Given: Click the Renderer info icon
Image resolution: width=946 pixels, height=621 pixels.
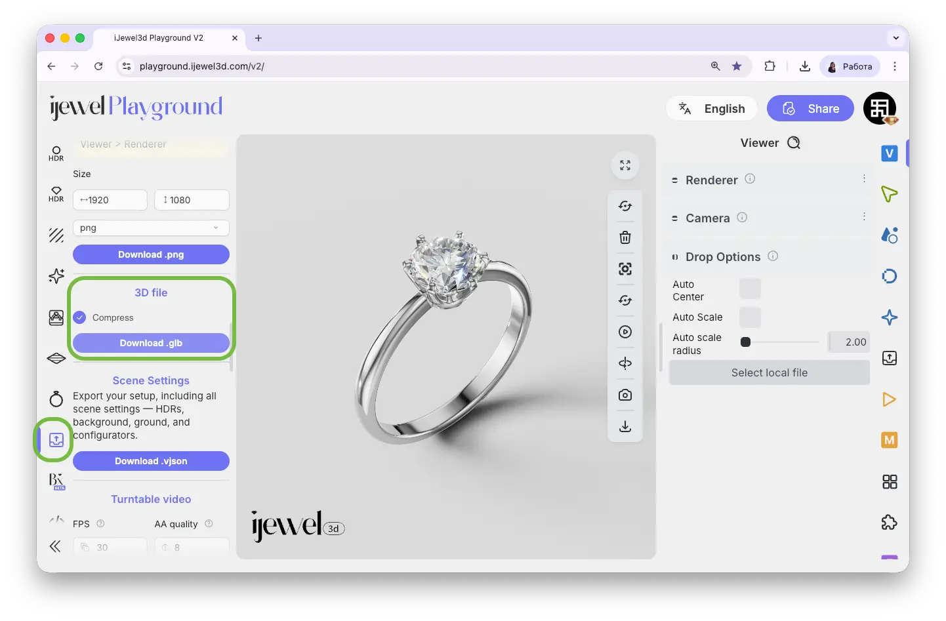Looking at the screenshot, I should [x=750, y=178].
